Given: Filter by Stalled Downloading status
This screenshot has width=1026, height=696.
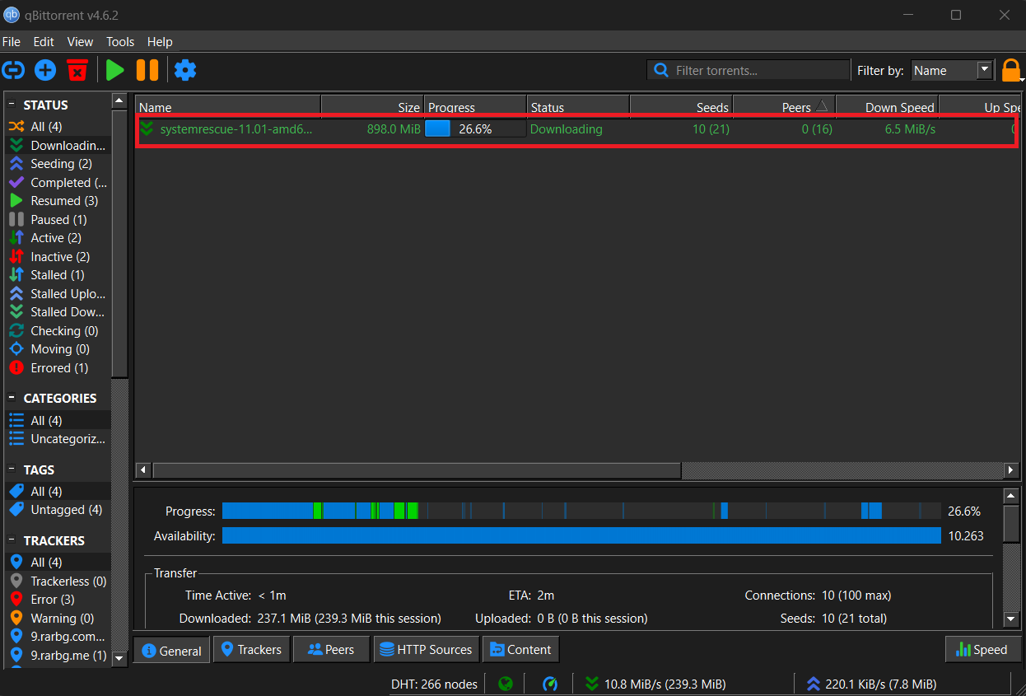Looking at the screenshot, I should coord(58,312).
